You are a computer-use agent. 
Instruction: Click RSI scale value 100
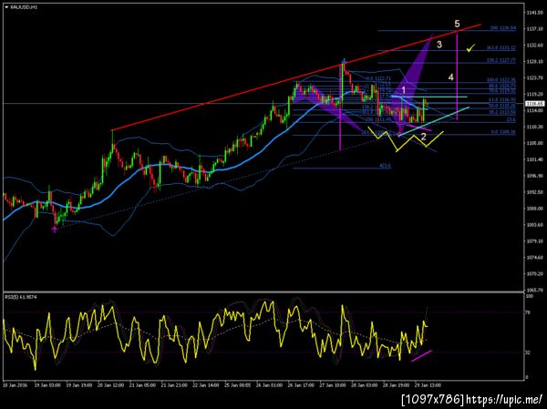pyautogui.click(x=529, y=296)
